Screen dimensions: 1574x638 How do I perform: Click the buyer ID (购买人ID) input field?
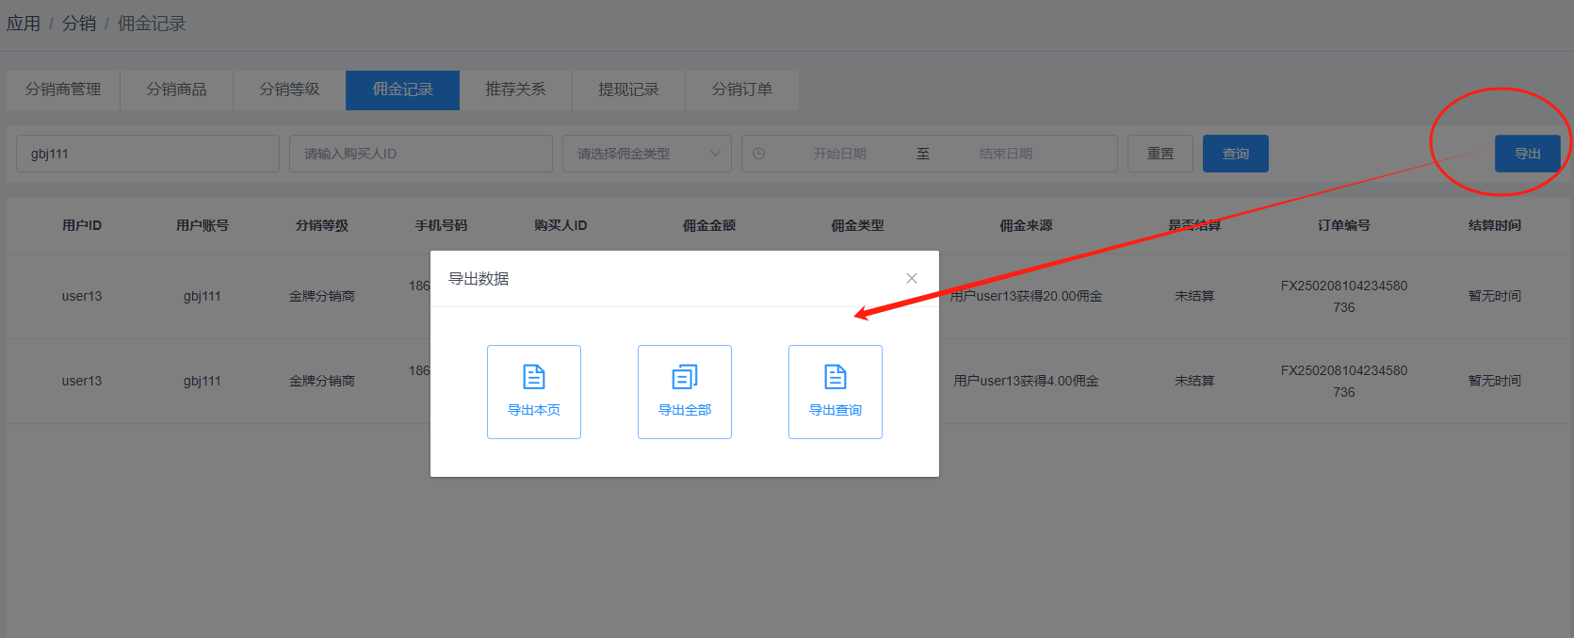pyautogui.click(x=420, y=154)
